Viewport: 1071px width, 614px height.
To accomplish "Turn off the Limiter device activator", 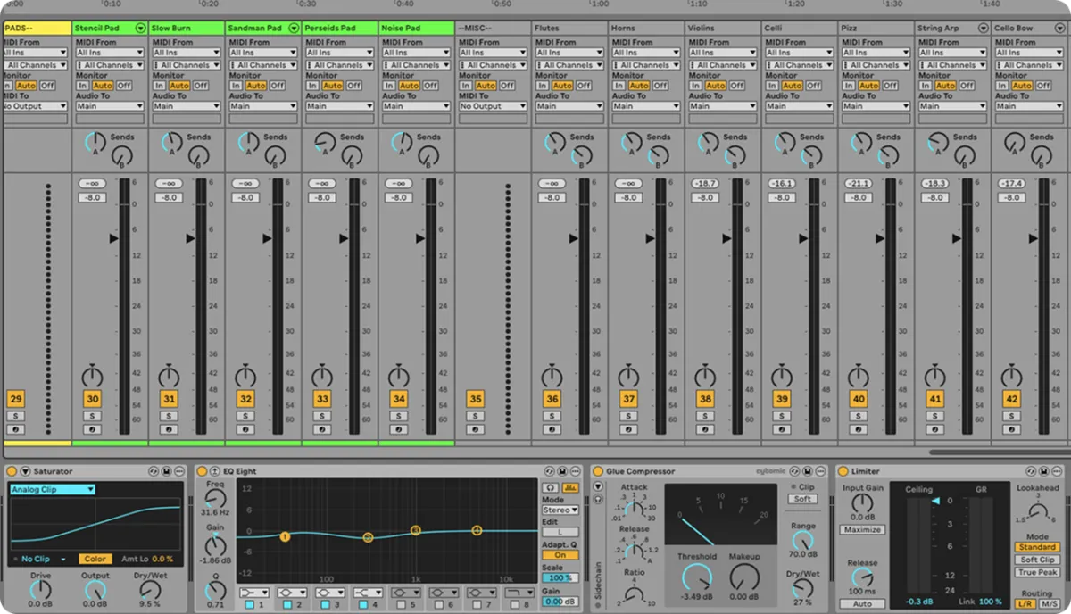I will 843,471.
